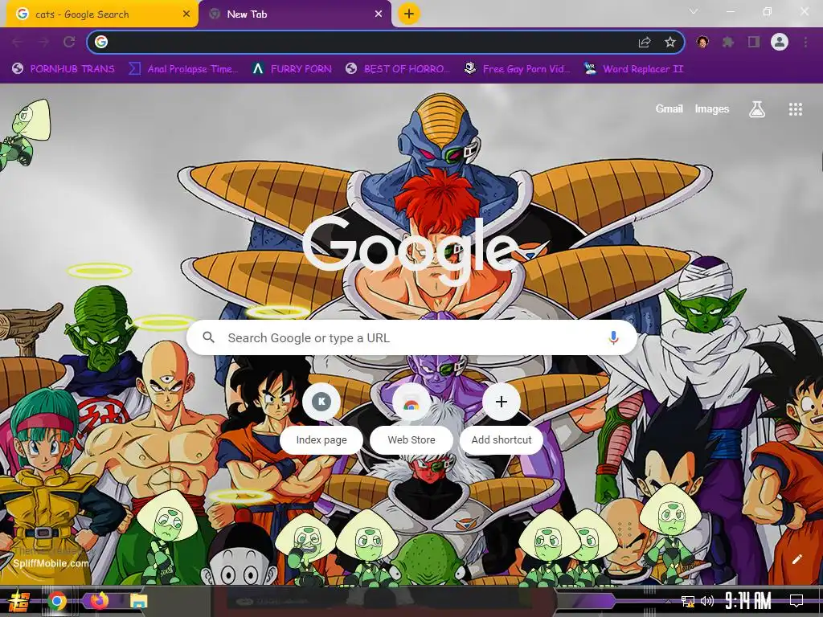Image resolution: width=823 pixels, height=617 pixels.
Task: Launch Chrome from the taskbar
Action: coord(57,601)
